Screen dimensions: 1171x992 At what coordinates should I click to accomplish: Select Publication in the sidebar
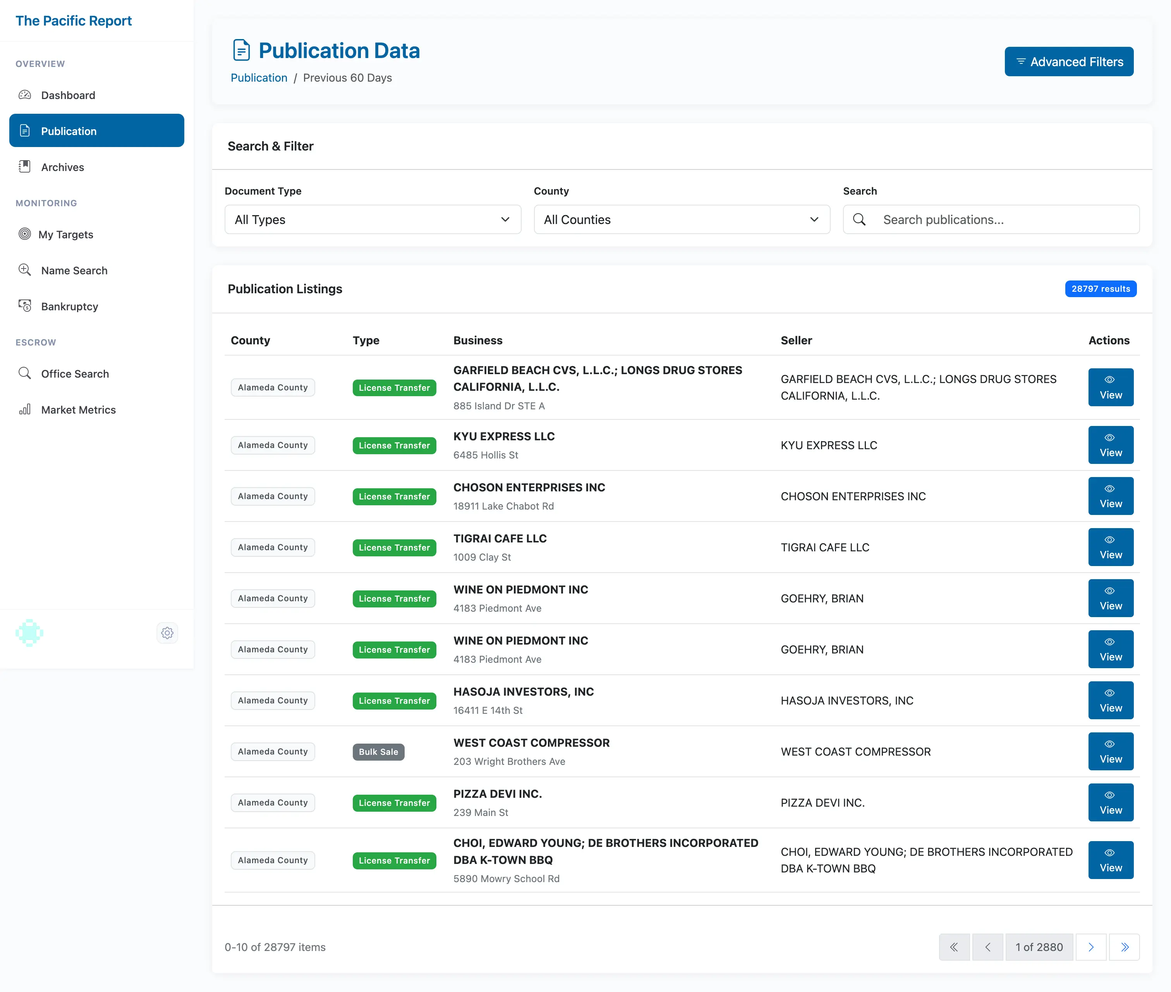pos(97,130)
